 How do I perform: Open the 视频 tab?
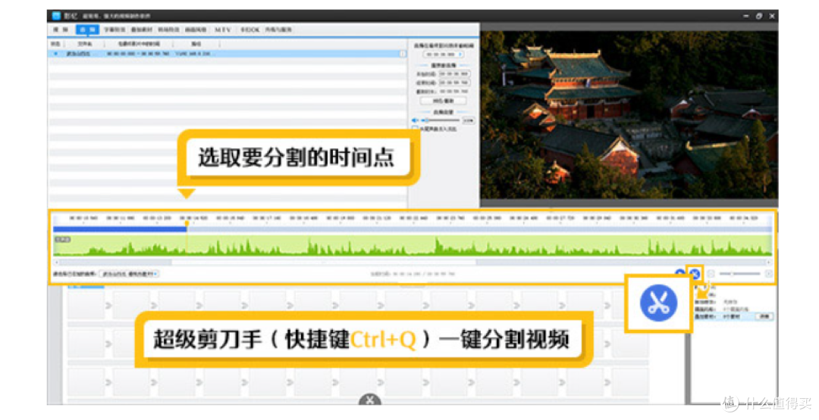pyautogui.click(x=61, y=30)
